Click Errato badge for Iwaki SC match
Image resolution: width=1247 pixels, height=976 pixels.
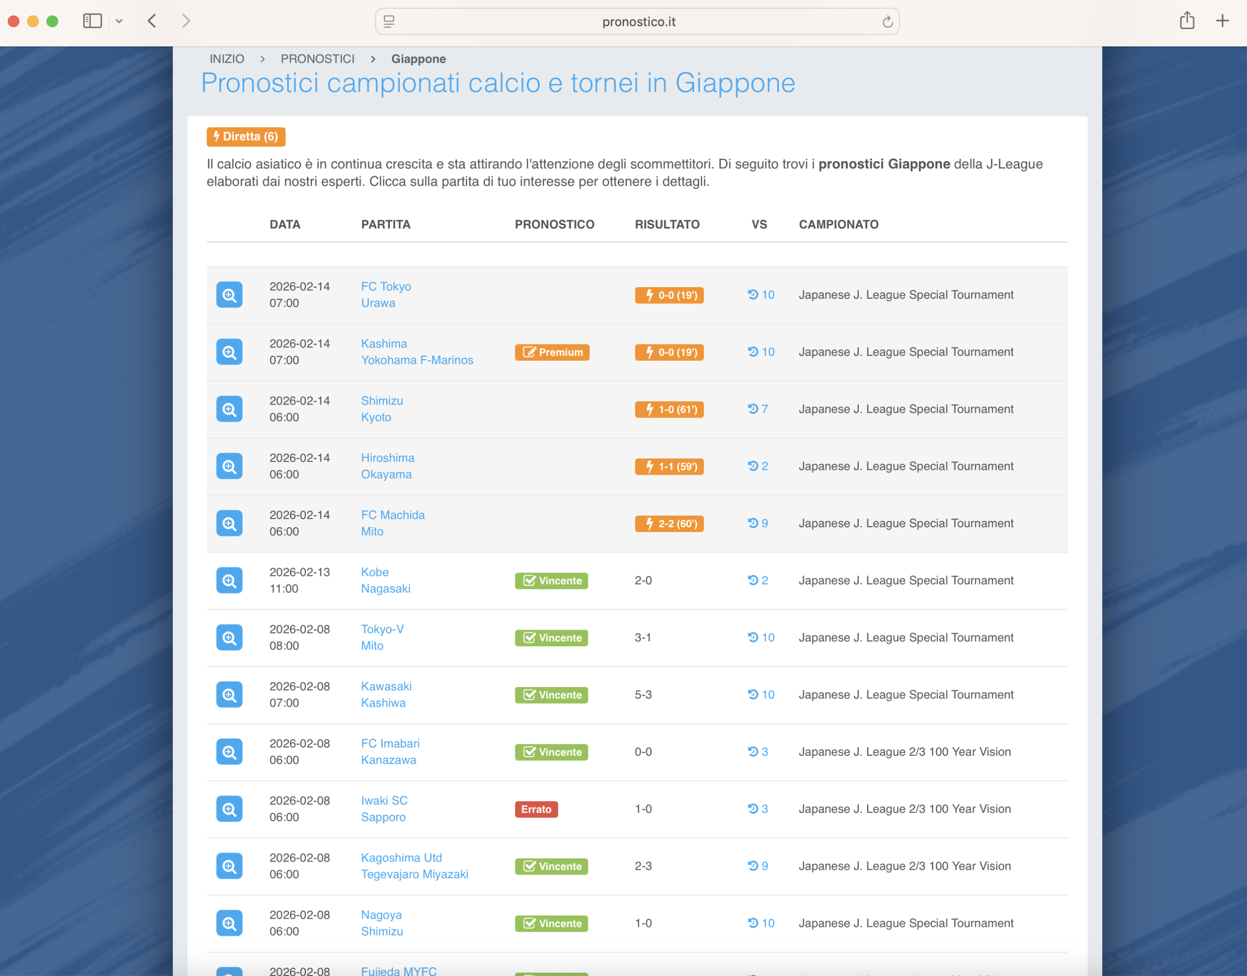pyautogui.click(x=536, y=809)
